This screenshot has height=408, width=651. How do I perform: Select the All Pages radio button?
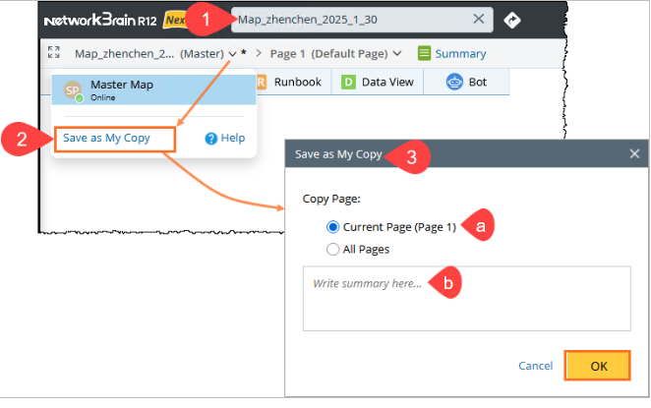coord(332,249)
